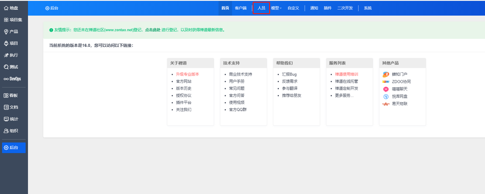Switch to the 首页 tab
This screenshot has height=194, width=485.
(x=225, y=8)
